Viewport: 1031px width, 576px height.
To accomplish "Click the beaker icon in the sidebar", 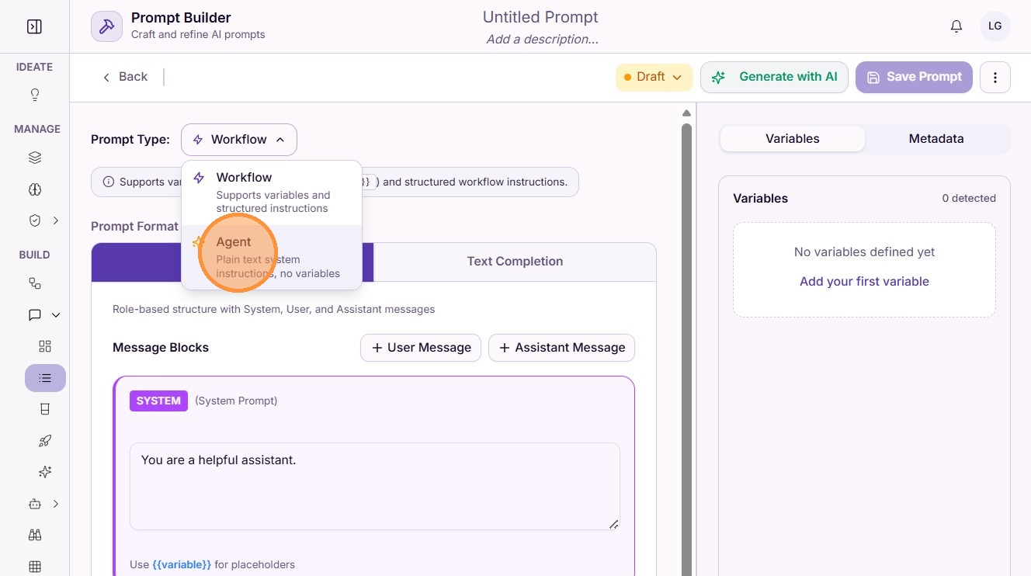I will tap(45, 409).
